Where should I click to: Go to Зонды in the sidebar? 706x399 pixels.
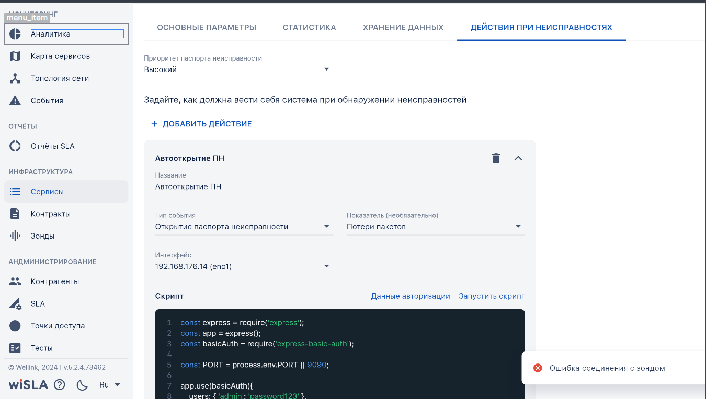(x=66, y=236)
